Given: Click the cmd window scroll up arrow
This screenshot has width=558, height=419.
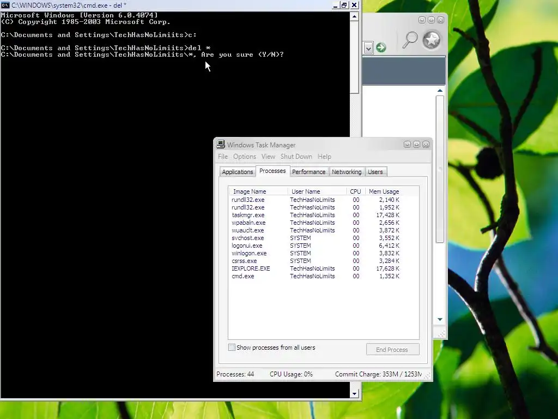Looking at the screenshot, I should pos(354,17).
